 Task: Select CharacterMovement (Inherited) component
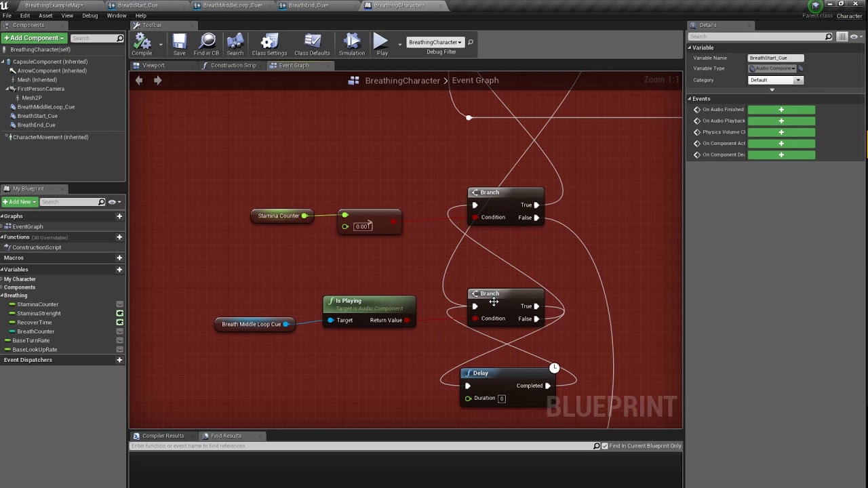(x=50, y=137)
